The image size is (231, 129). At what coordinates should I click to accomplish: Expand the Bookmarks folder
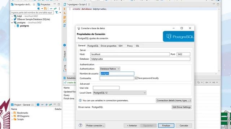[x=12, y=113]
